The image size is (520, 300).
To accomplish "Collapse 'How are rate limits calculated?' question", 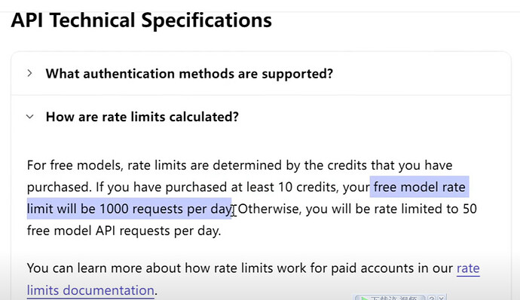I will pos(142,117).
